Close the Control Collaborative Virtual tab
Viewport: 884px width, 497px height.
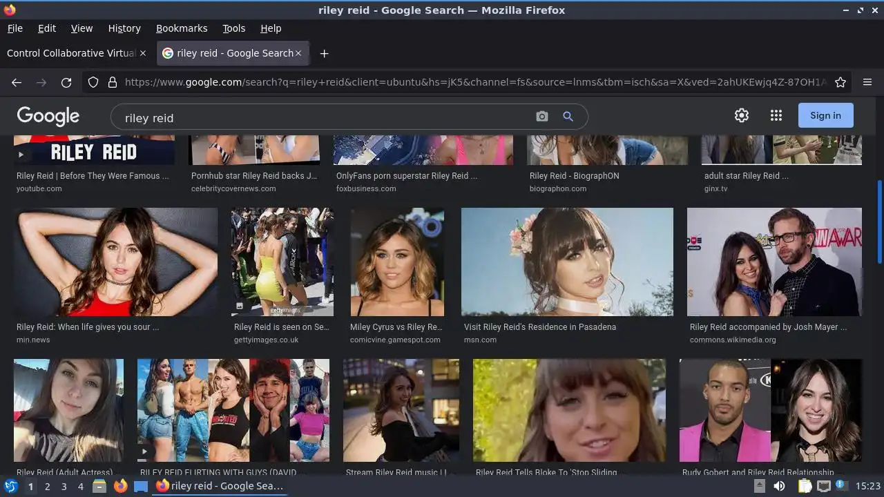[143, 53]
